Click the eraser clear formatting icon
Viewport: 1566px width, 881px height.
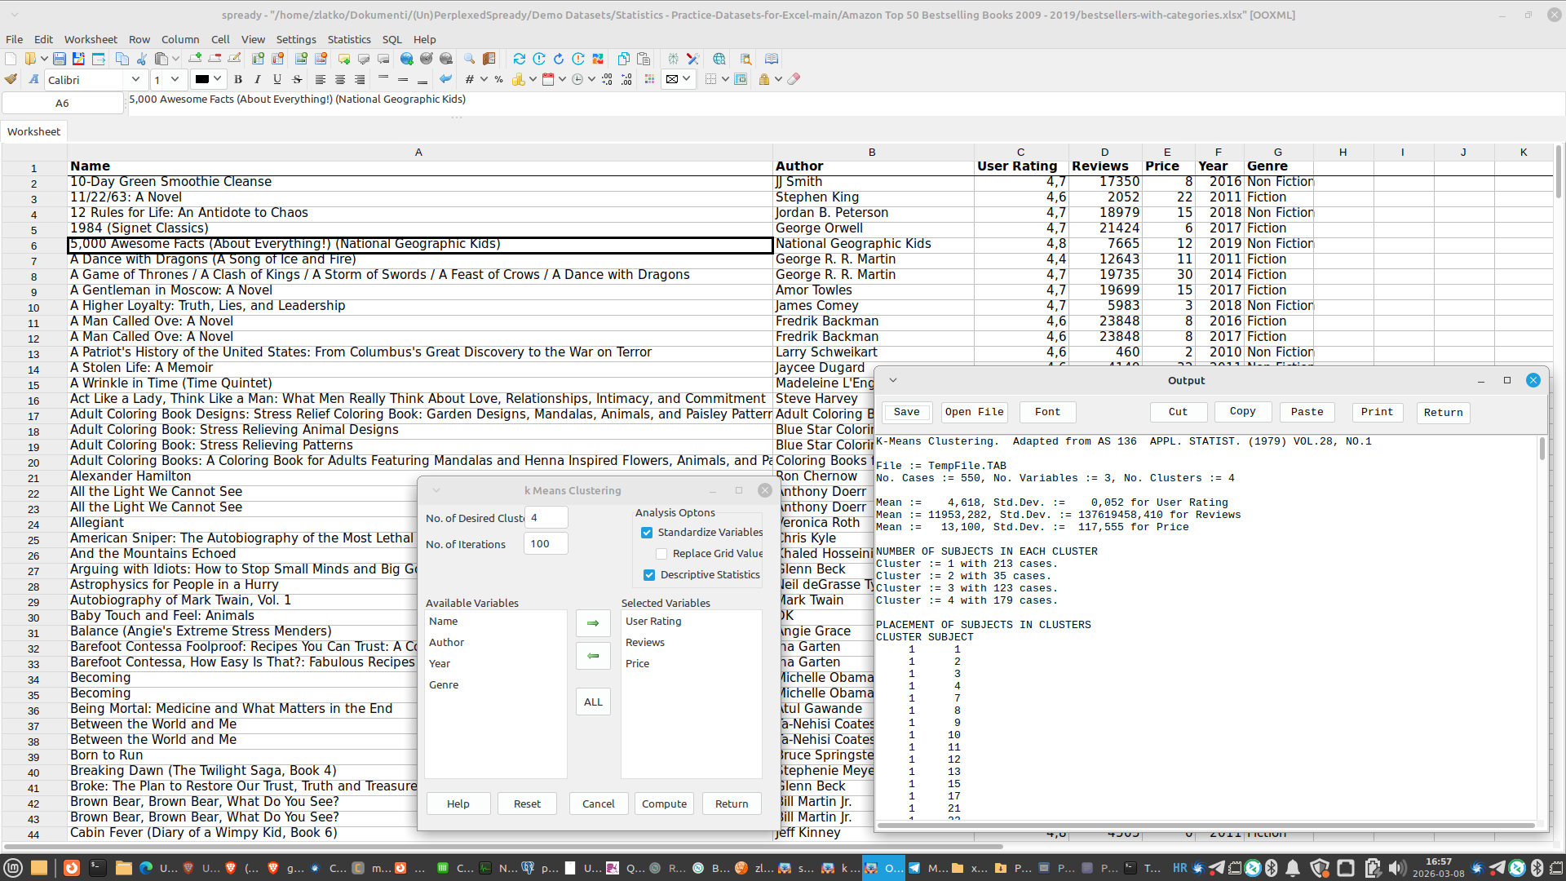pos(794,79)
